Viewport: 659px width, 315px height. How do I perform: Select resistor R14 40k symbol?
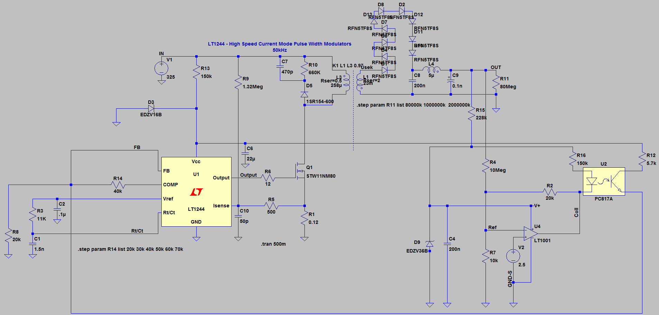coord(118,185)
